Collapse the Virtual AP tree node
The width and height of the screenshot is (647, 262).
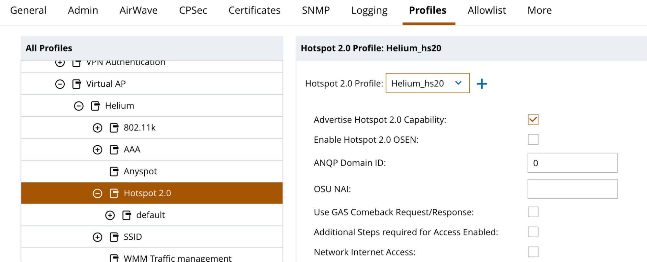click(x=60, y=84)
